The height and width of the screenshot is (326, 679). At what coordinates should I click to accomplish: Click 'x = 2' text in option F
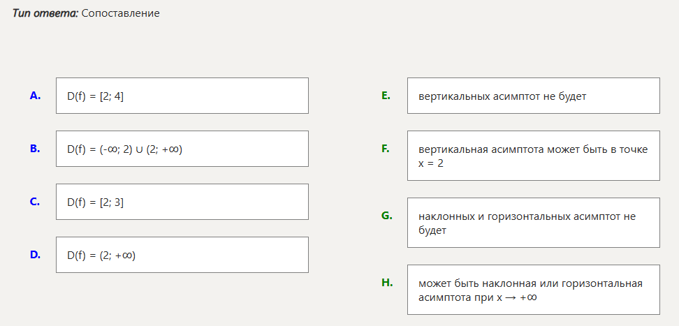pyautogui.click(x=431, y=163)
